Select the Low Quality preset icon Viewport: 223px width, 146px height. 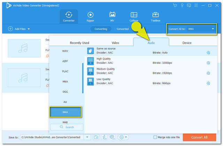(x=91, y=81)
